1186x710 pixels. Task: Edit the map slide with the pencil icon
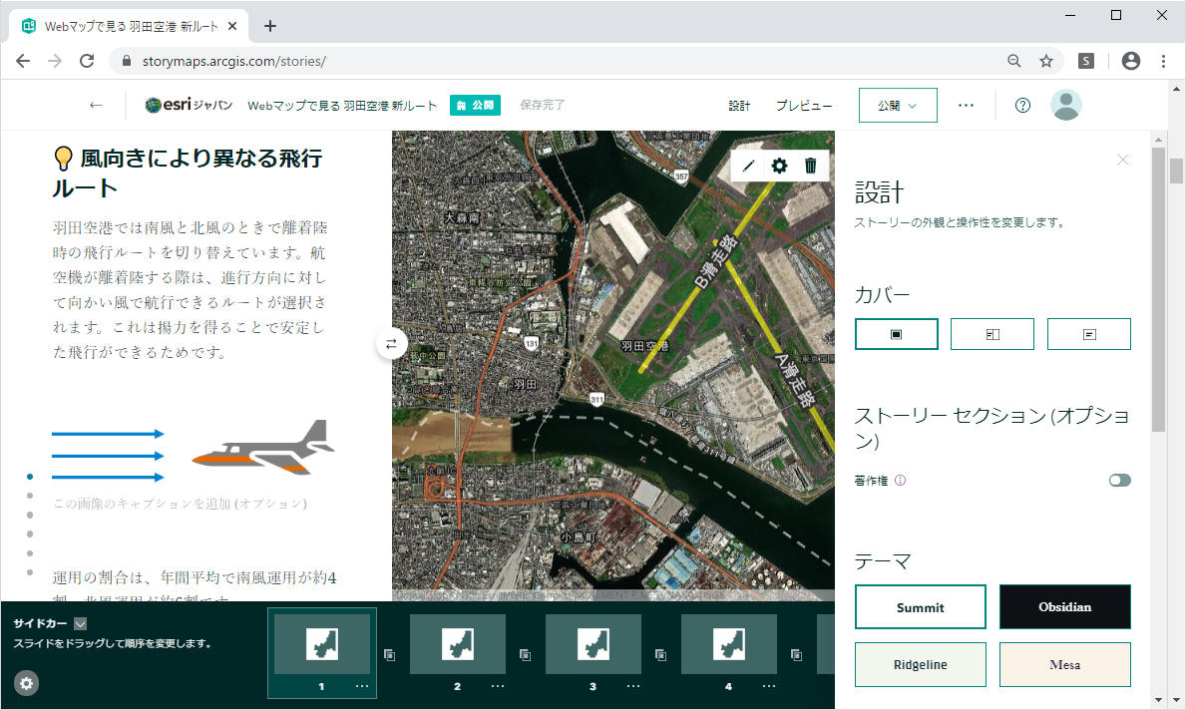[x=748, y=166]
